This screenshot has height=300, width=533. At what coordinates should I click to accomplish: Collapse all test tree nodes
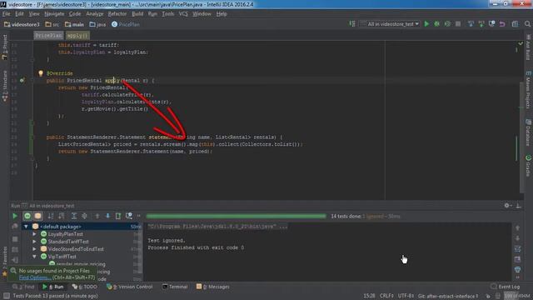[84, 216]
